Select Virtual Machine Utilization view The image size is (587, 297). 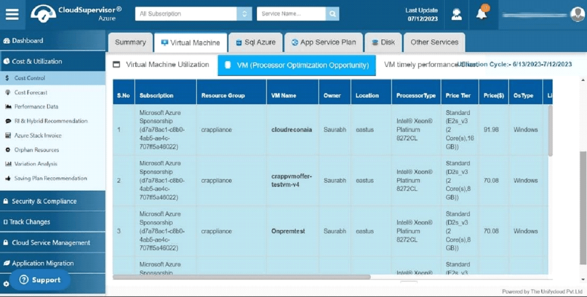point(161,65)
